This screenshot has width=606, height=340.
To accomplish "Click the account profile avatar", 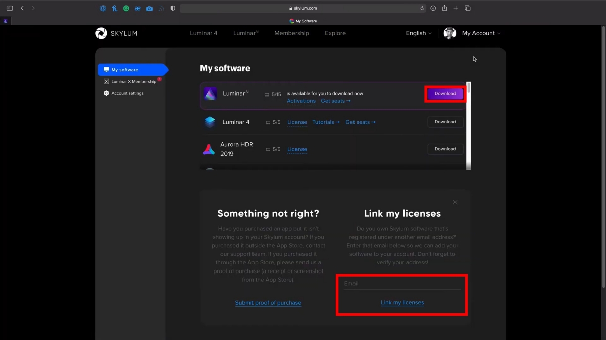I will coord(449,33).
